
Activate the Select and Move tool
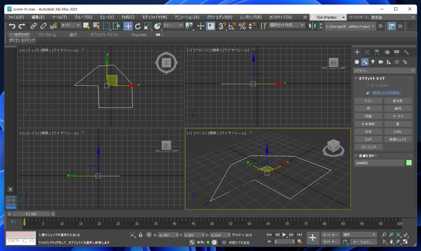(x=128, y=26)
